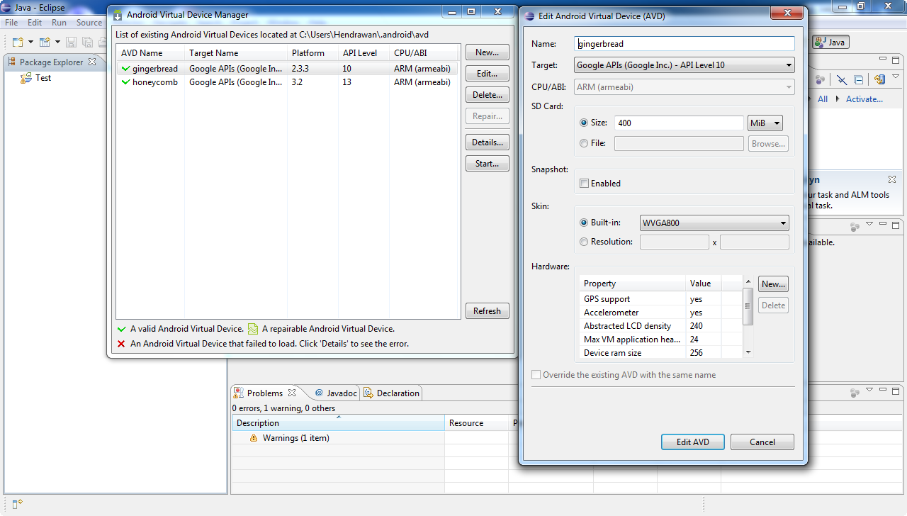The width and height of the screenshot is (907, 516).
Task: Select the Built-in skin radio button
Action: click(x=584, y=223)
